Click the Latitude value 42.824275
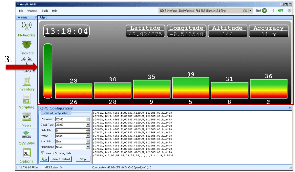 point(145,34)
